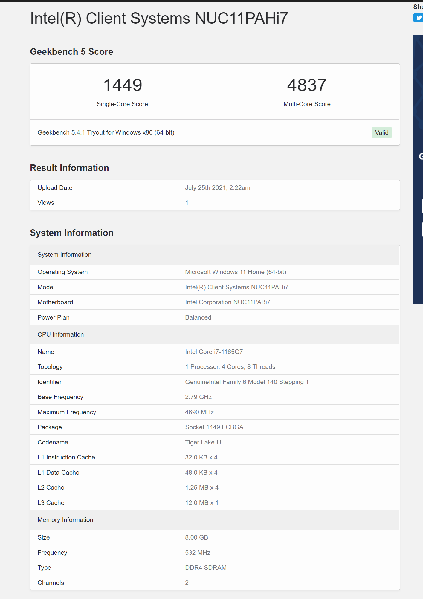Click the 'Base Frequency' row label
The image size is (423, 599).
[x=60, y=397]
